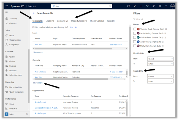The image size is (179, 120).
Task: Click the lightbulb assistant icon
Action: (135, 6)
